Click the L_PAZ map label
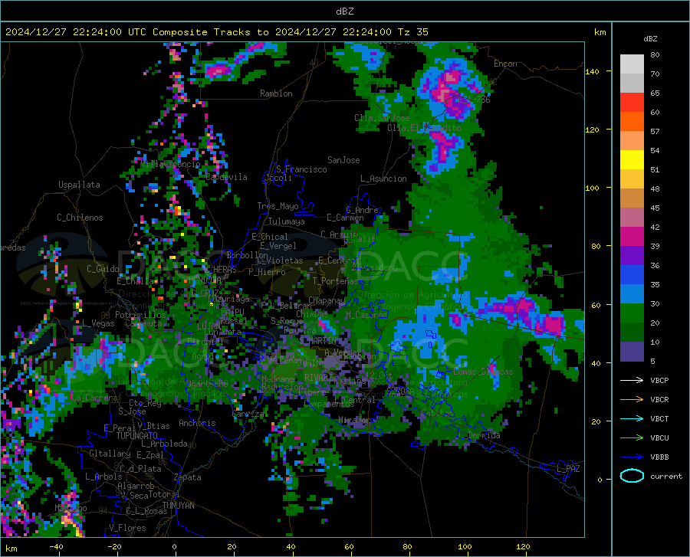 point(568,469)
